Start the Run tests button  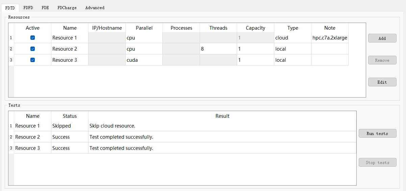click(x=377, y=134)
